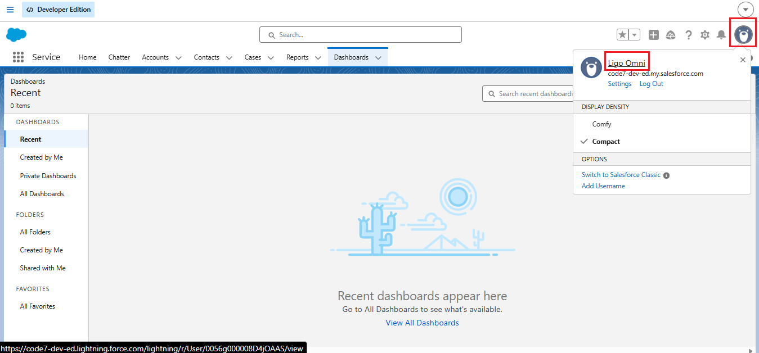759x353 pixels.
Task: Click the Add Username link
Action: (603, 186)
